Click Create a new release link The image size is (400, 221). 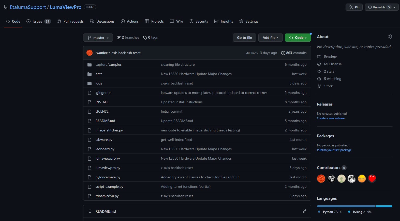(x=331, y=118)
